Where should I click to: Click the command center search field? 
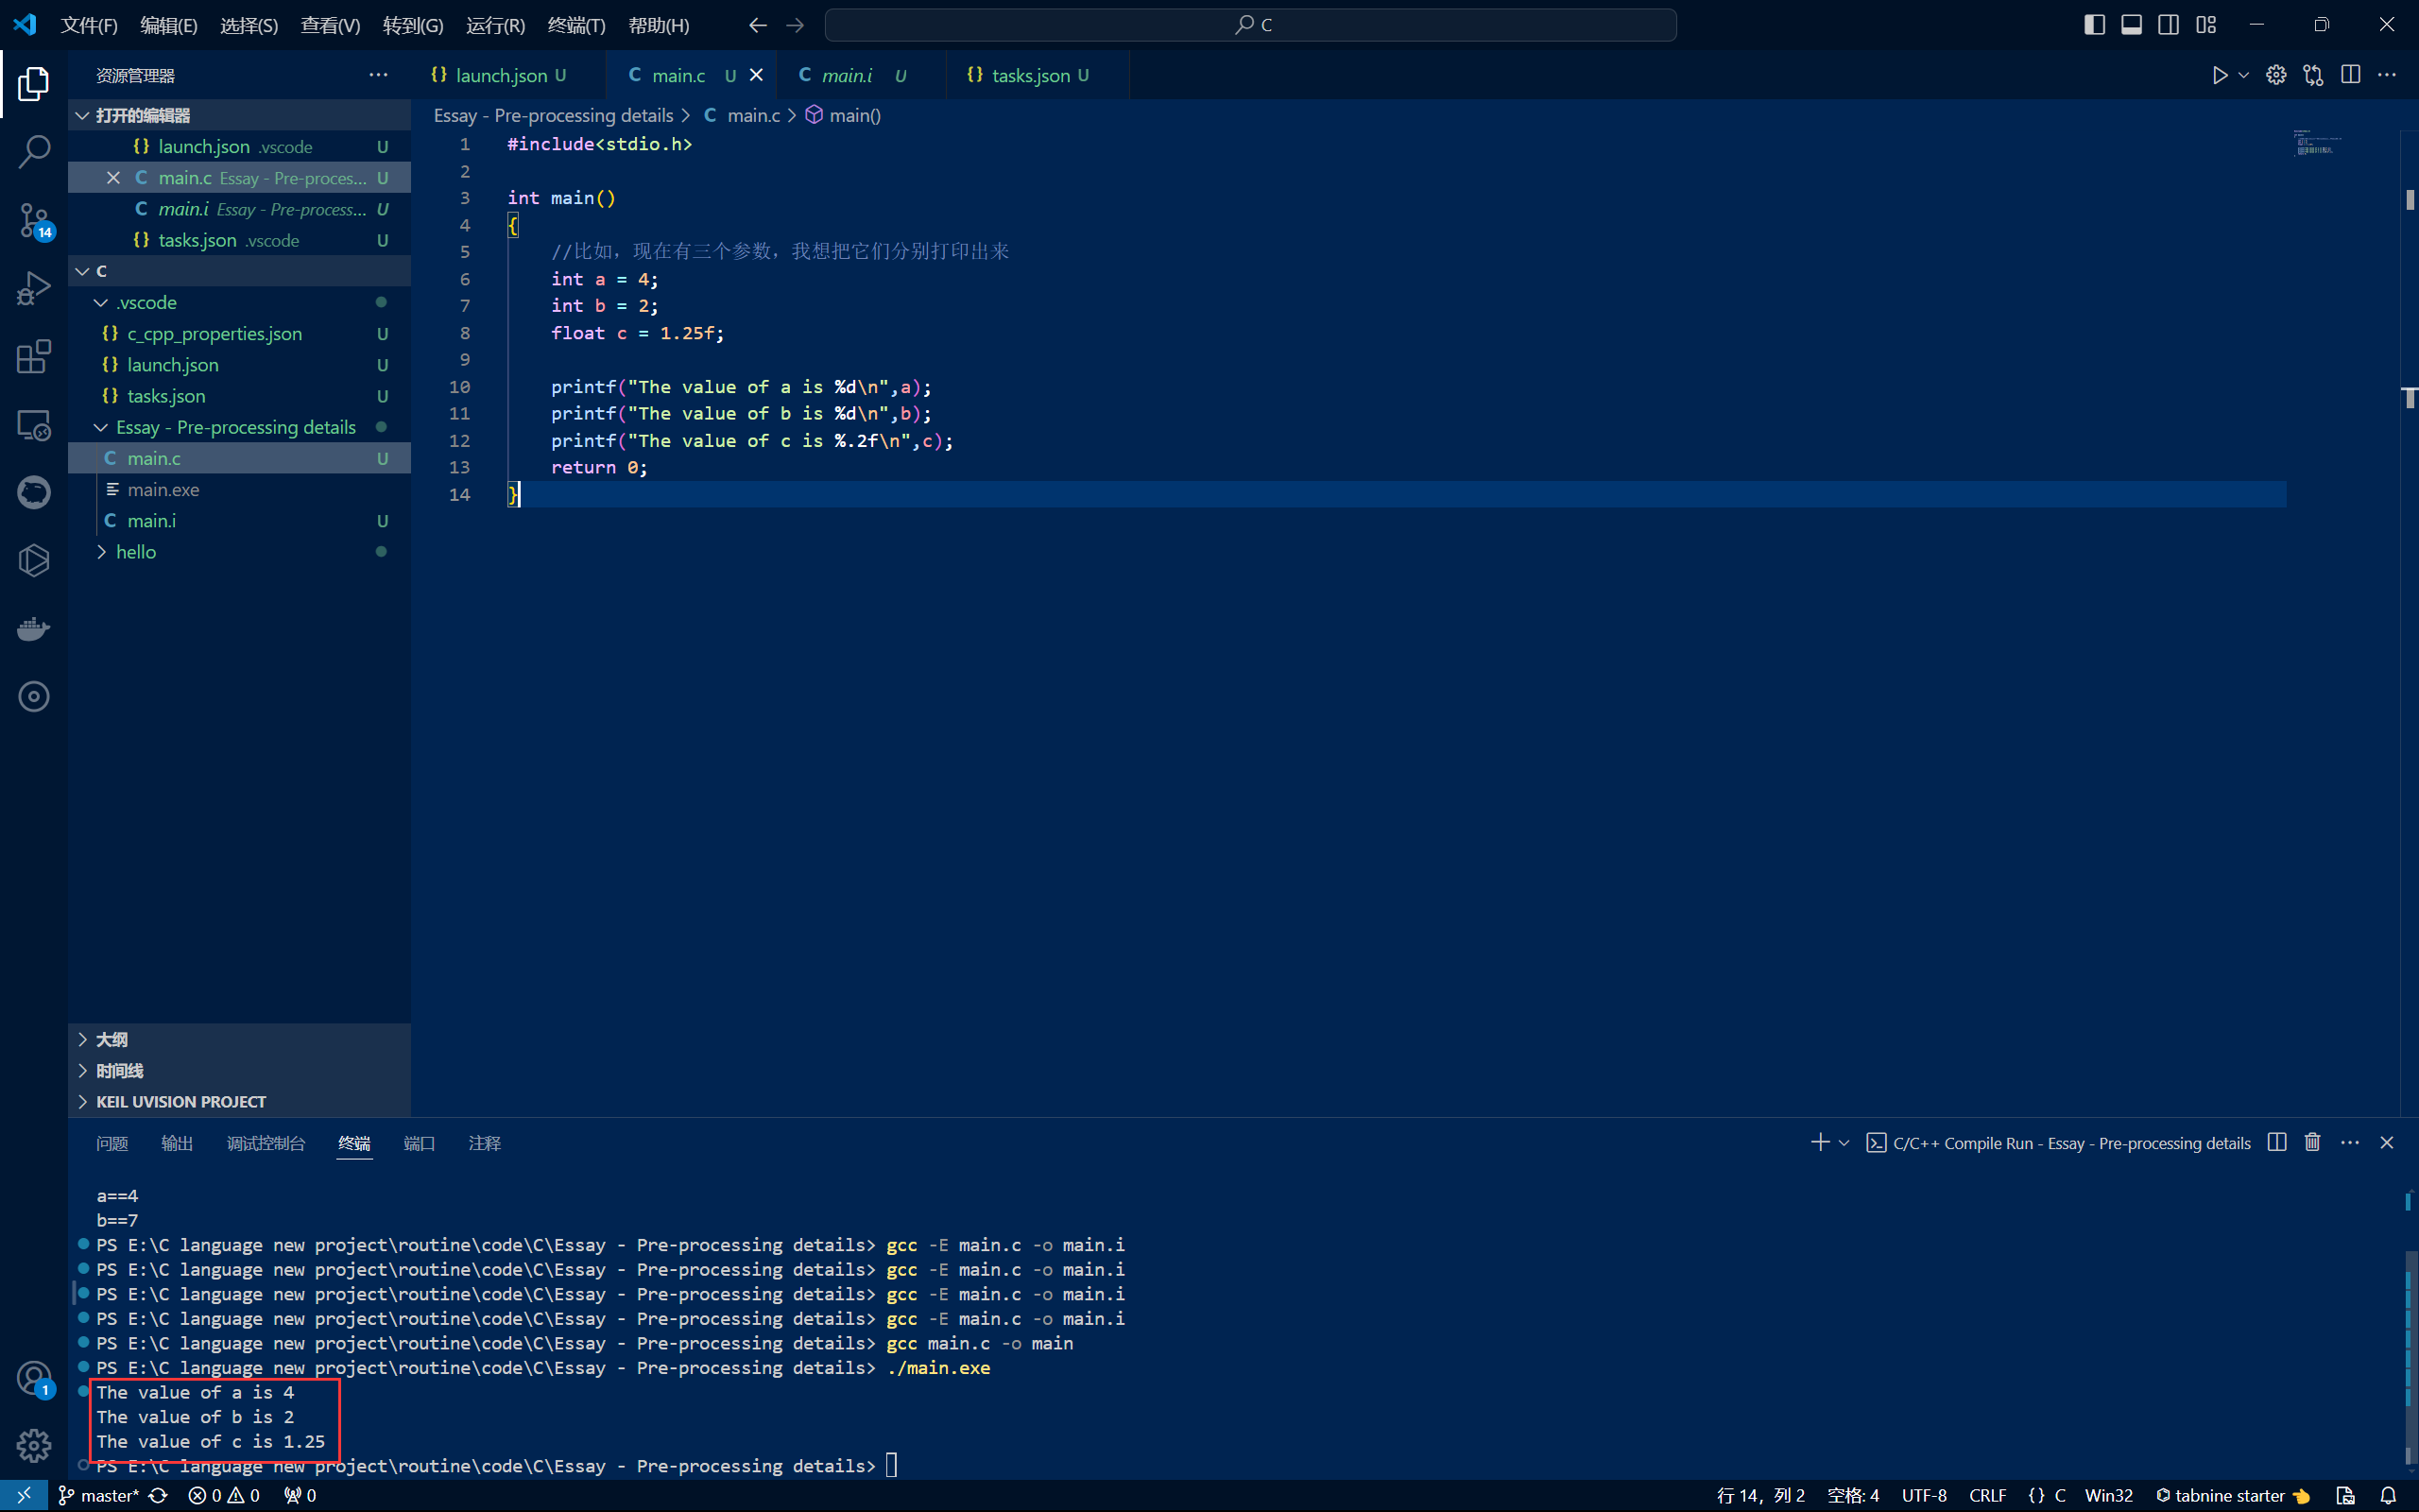click(1250, 25)
